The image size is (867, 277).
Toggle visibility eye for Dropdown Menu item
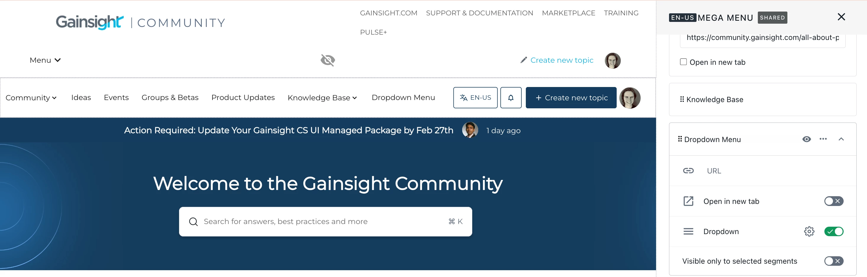pos(806,139)
